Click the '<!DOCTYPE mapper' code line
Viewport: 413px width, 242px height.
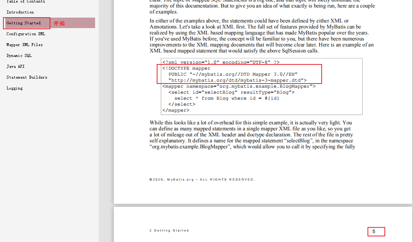pyautogui.click(x=186, y=68)
